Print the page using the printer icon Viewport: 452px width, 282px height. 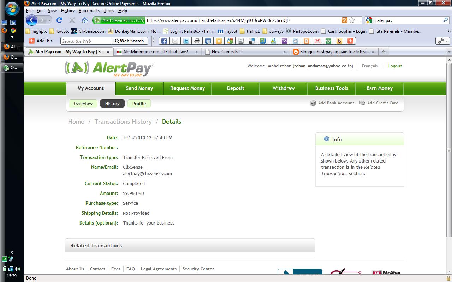(x=197, y=41)
